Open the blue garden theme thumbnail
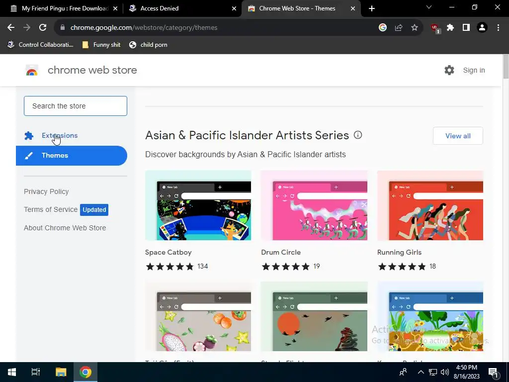The width and height of the screenshot is (509, 382). [x=430, y=316]
